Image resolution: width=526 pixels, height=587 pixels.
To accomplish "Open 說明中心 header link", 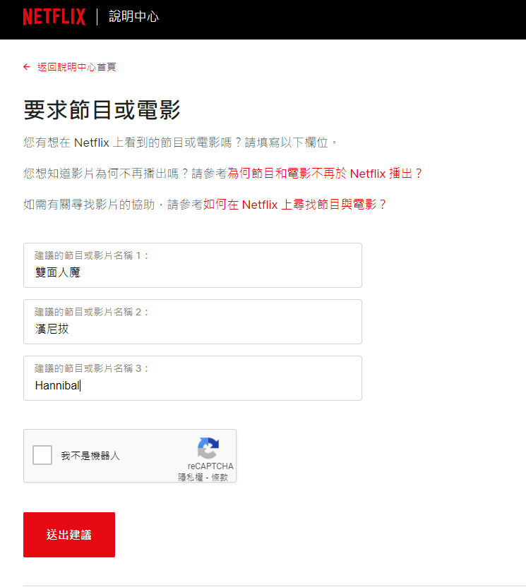I will (133, 17).
